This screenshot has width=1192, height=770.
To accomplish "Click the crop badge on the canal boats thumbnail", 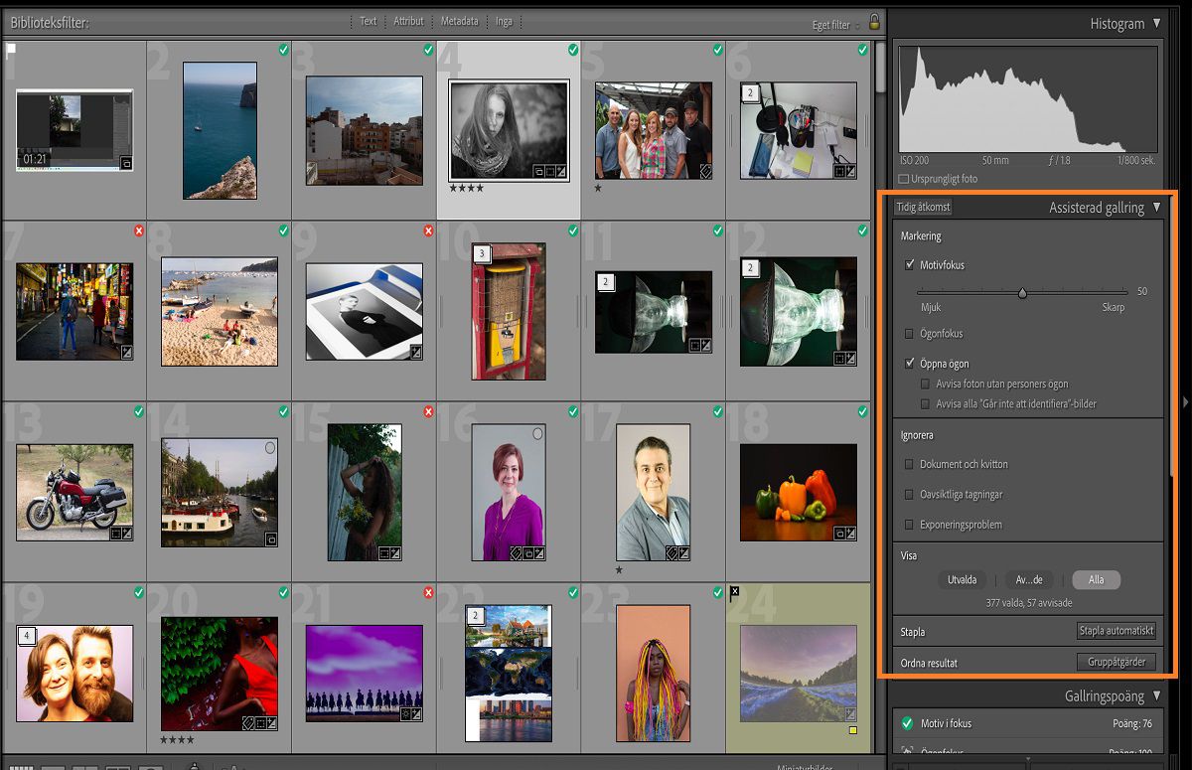I will point(271,539).
